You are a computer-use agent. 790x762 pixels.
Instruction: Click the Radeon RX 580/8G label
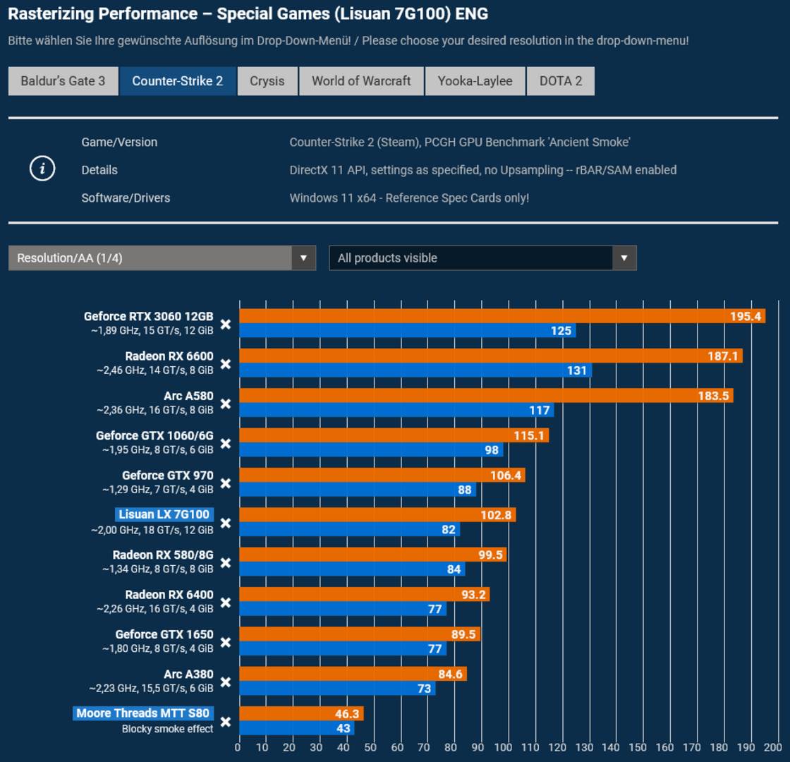coord(163,555)
